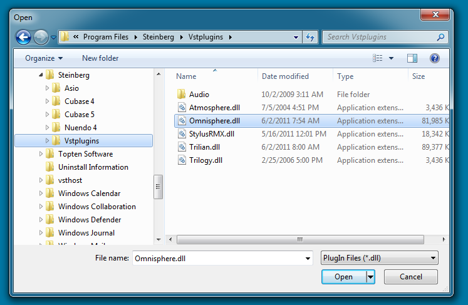Screen dimensions: 468x305
Task: Select Uninstall Information folder
Action: click(x=93, y=167)
